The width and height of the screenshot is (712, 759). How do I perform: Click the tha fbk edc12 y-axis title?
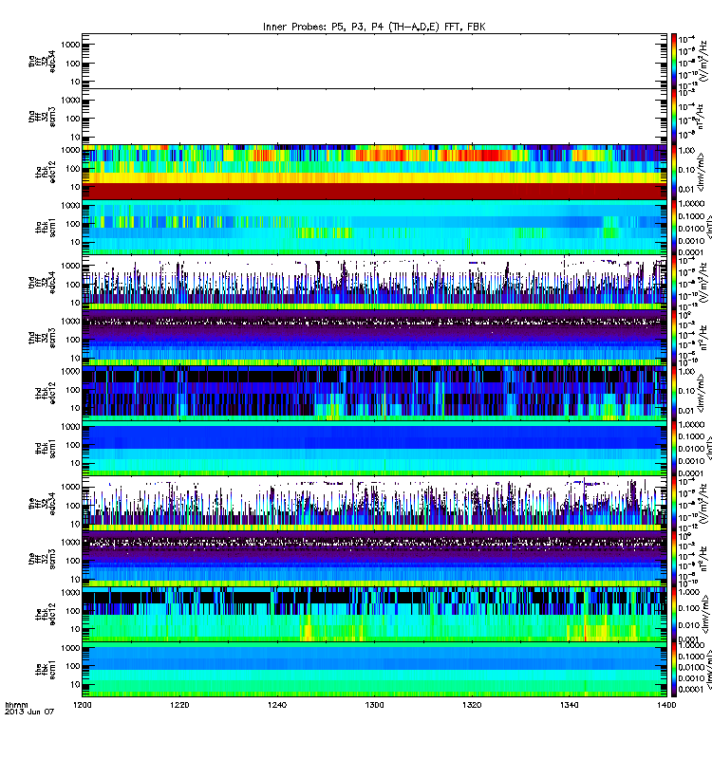pyautogui.click(x=46, y=172)
